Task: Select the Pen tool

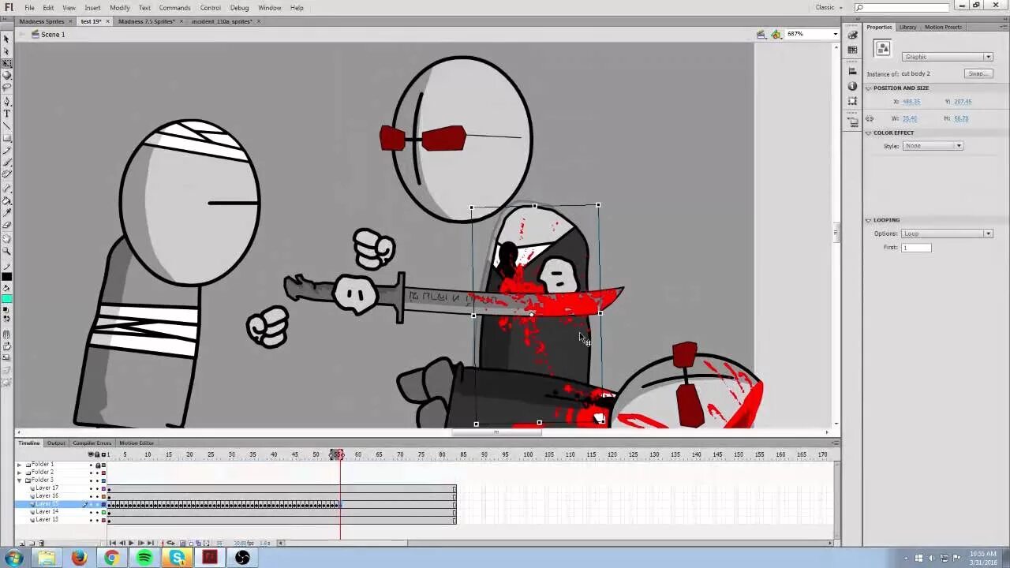Action: 6,101
